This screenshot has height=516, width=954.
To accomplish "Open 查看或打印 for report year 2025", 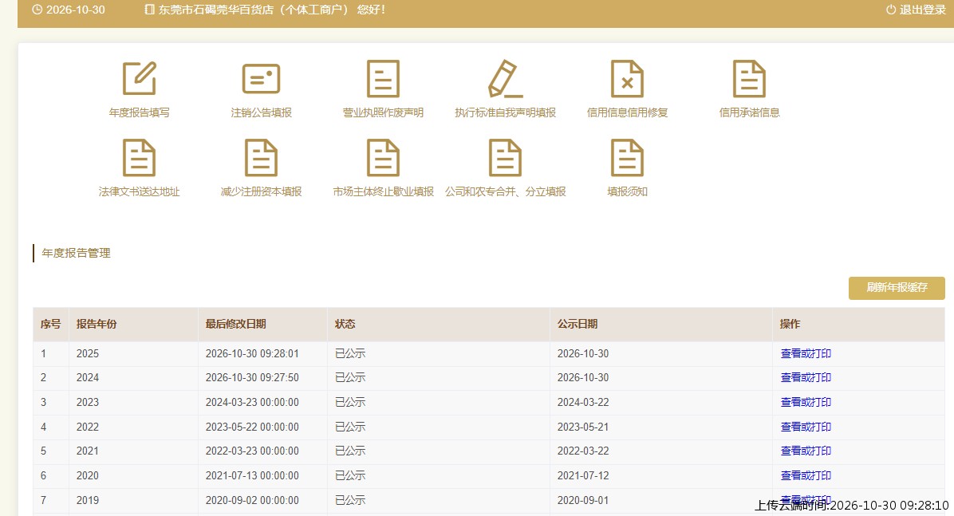I will coord(806,353).
